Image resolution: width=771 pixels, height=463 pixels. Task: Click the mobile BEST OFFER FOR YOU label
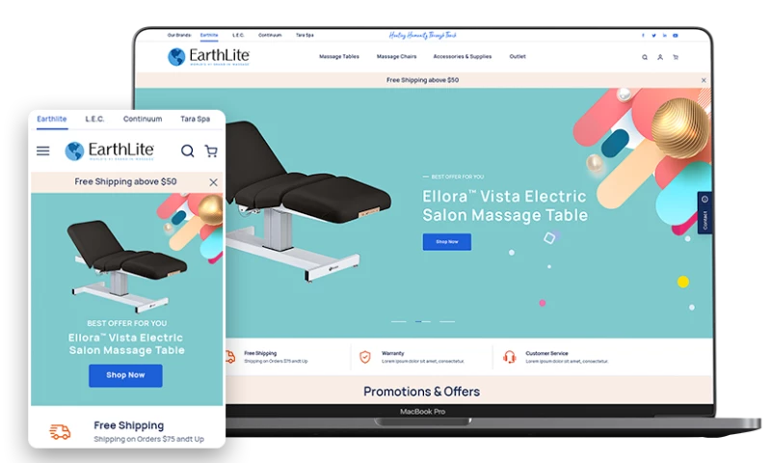pos(127,323)
